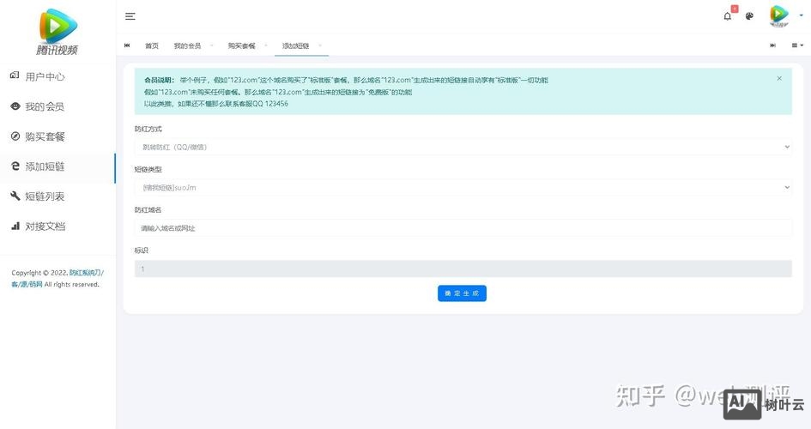Open the 防红系统 copyright link

(87, 272)
